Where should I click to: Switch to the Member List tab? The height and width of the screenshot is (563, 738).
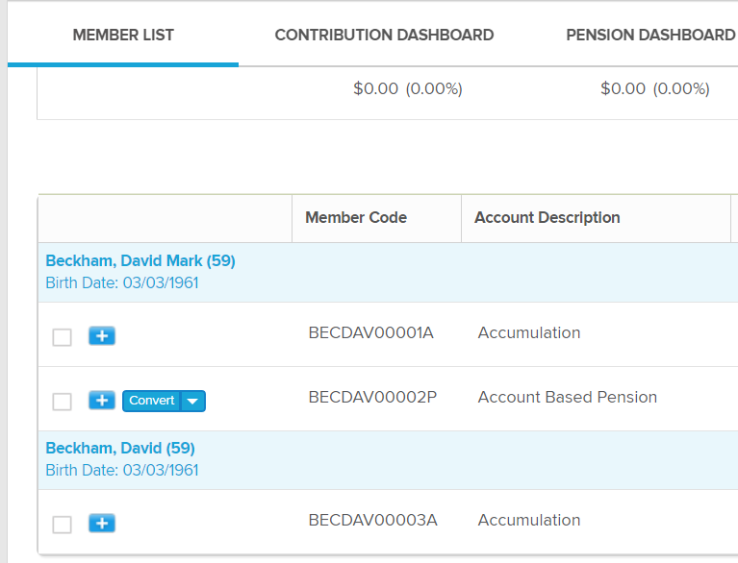pyautogui.click(x=123, y=36)
